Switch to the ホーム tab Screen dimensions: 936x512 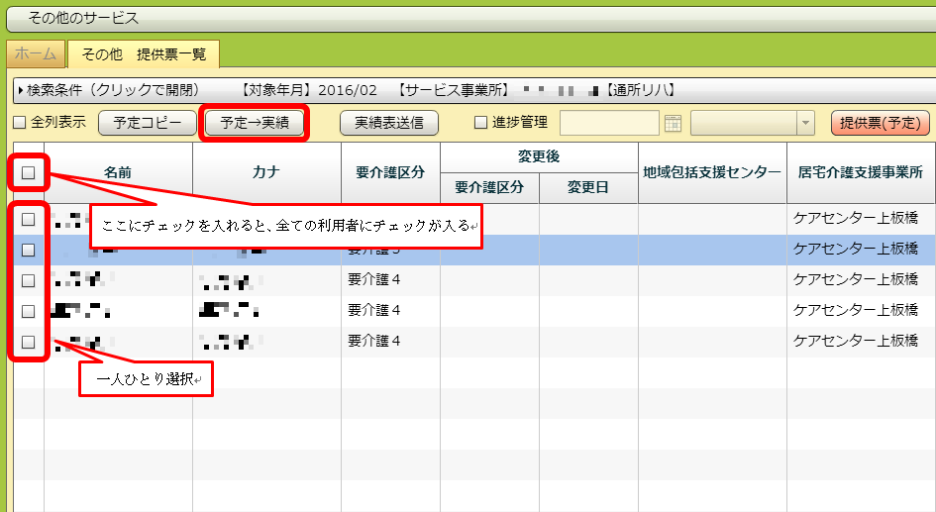click(36, 54)
